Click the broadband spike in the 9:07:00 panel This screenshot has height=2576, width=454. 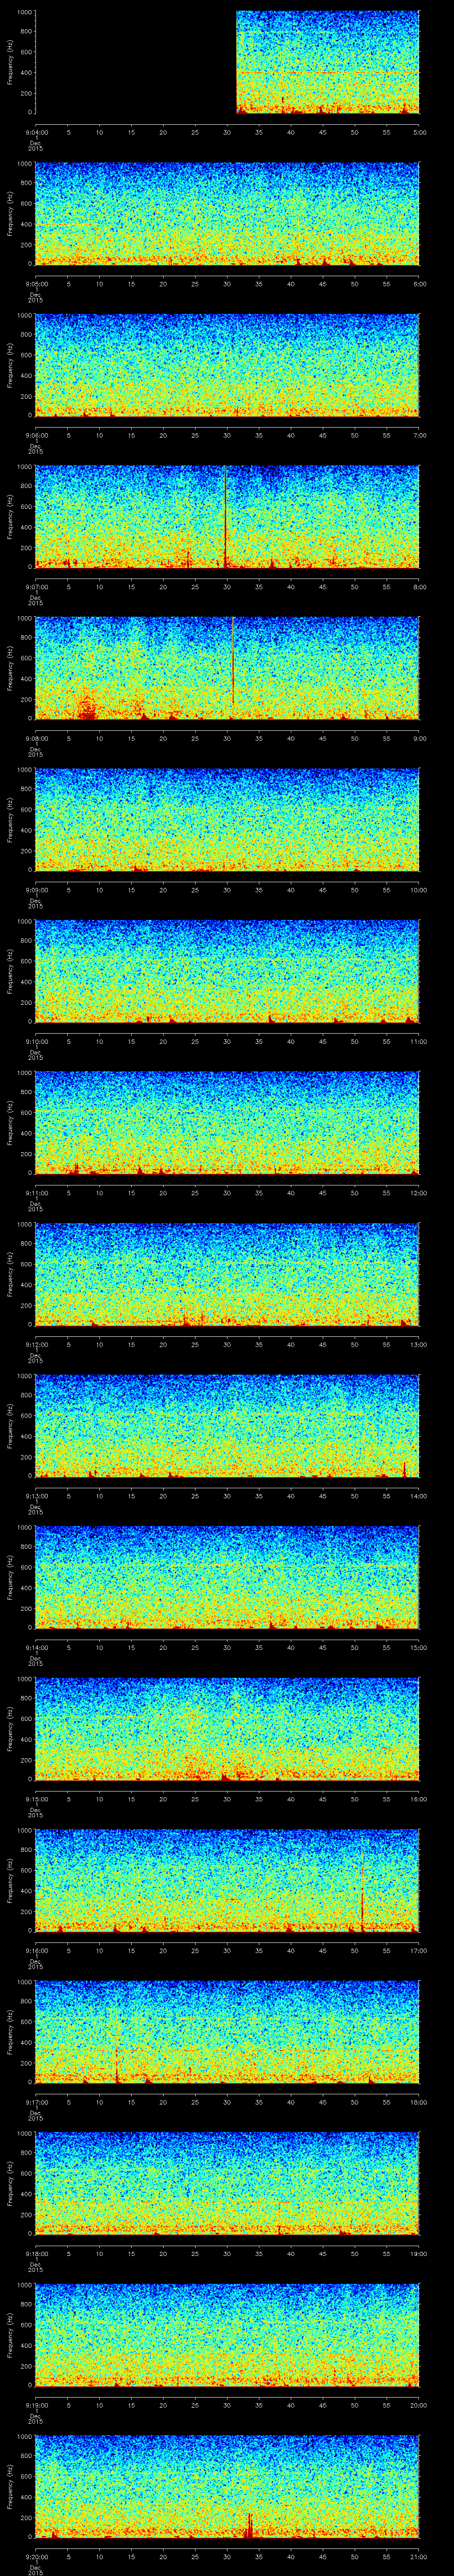point(226,517)
